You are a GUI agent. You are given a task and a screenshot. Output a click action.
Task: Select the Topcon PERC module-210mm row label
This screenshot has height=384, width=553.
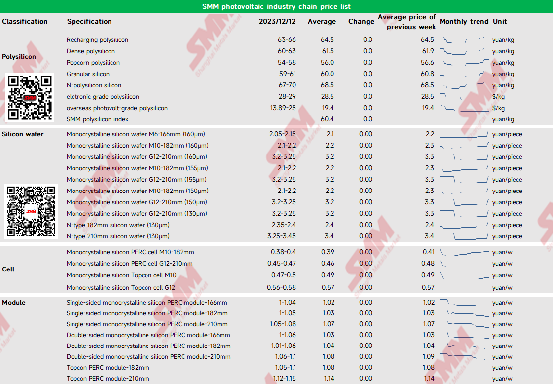(108, 379)
